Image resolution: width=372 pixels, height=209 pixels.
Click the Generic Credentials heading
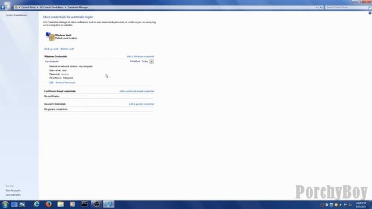click(x=55, y=104)
